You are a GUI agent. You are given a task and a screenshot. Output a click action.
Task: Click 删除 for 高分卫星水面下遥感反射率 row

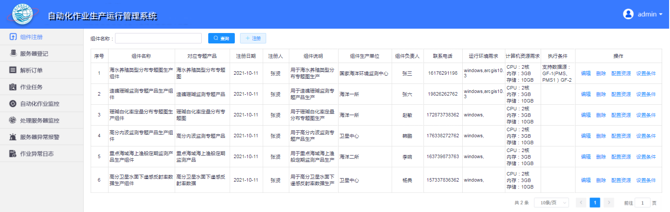coord(601,180)
